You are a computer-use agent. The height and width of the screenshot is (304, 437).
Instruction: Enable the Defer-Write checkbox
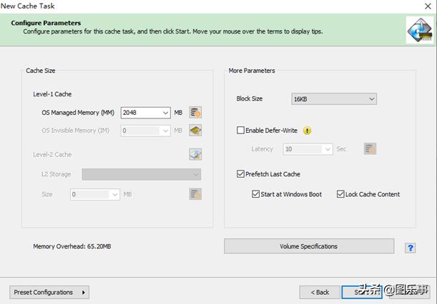point(241,131)
